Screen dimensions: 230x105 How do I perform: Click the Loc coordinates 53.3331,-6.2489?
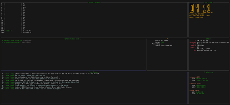point(203,49)
